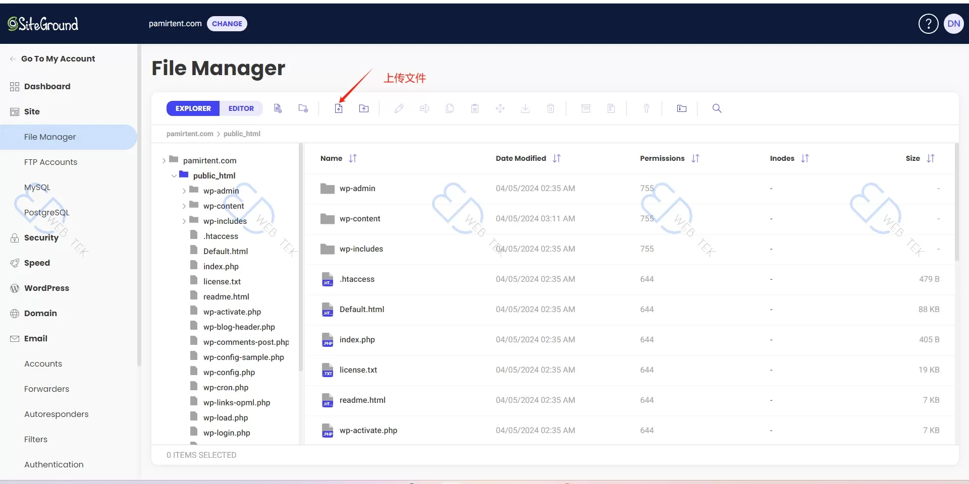This screenshot has height=484, width=969.
Task: Open the Security sidebar section
Action: (41, 237)
